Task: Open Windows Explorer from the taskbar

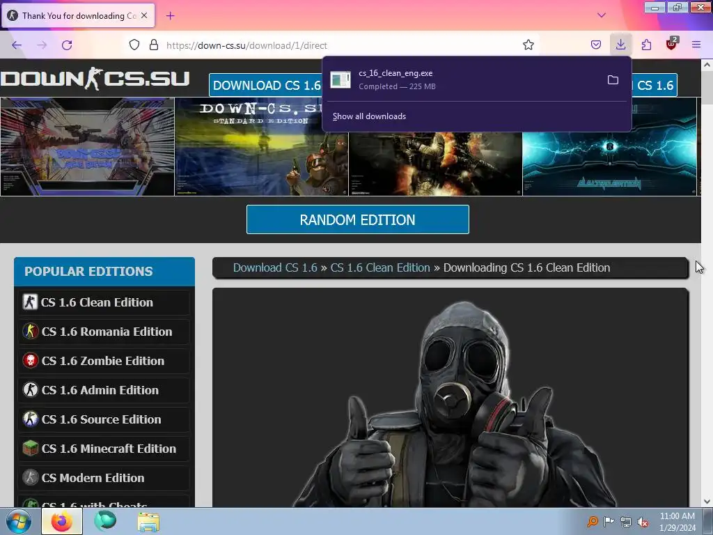Action: [149, 522]
